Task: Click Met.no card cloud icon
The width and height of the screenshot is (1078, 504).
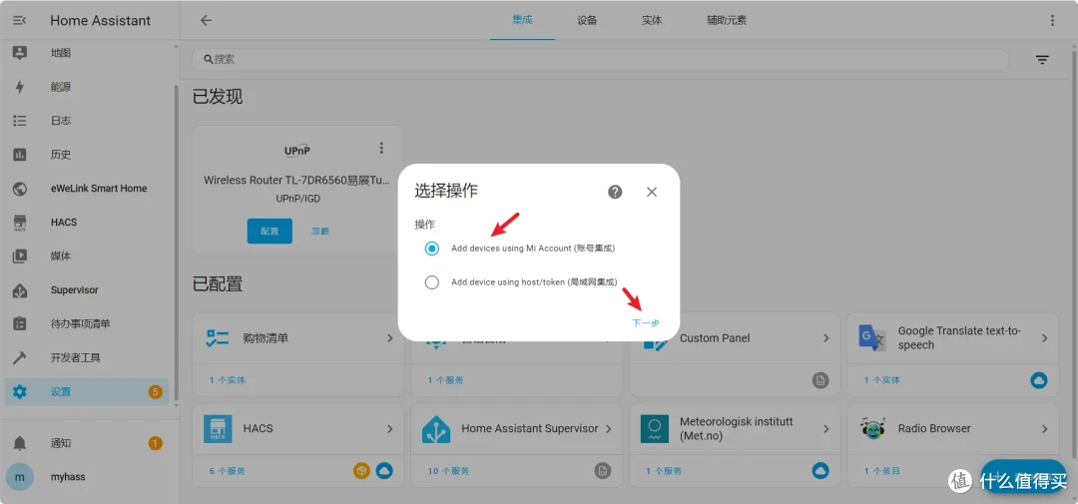Action: point(820,471)
